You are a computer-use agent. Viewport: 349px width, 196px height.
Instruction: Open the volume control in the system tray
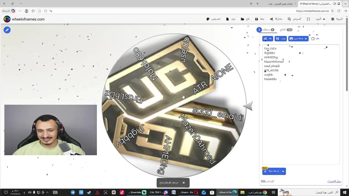(30, 192)
